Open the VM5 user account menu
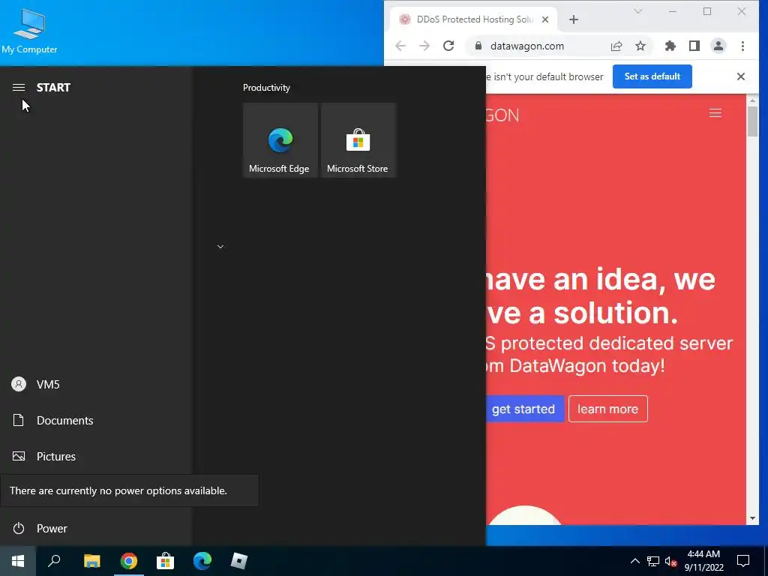The image size is (768, 576). click(x=48, y=385)
